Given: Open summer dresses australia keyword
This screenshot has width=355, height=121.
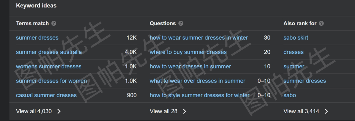Looking at the screenshot, I should coord(49,52).
